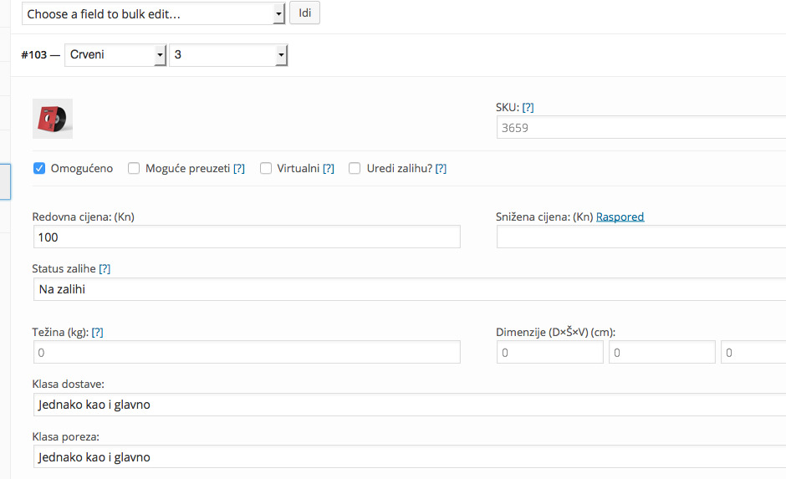Click the Status zalihe help [?] icon

(105, 268)
